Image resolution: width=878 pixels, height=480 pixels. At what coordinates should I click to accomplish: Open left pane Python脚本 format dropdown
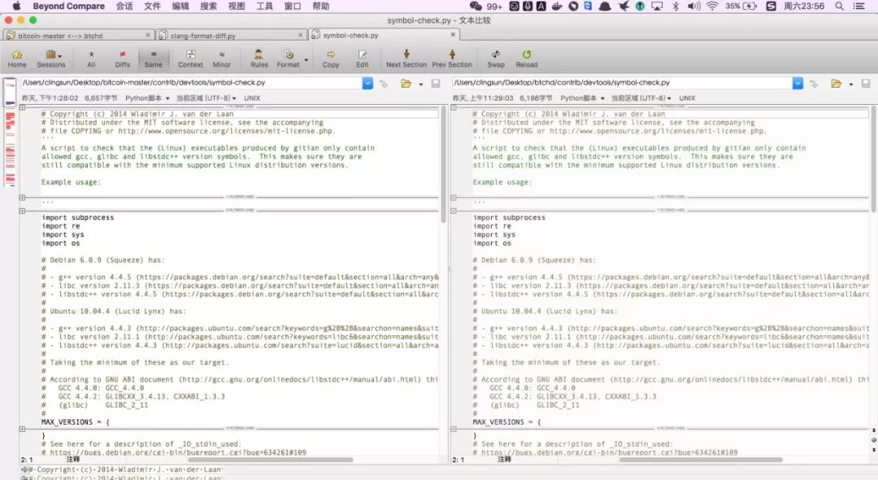[x=147, y=98]
